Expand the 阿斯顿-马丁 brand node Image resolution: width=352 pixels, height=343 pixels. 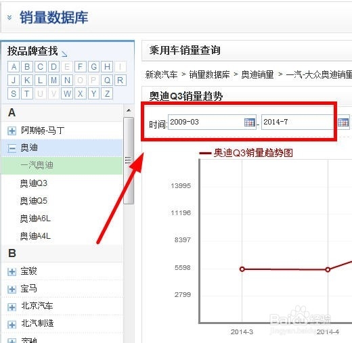click(12, 131)
